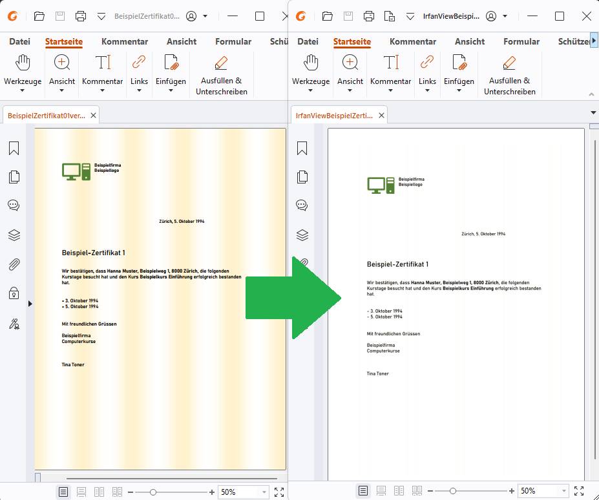Click Kommentar text tool in right ribbon
Image resolution: width=599 pixels, height=500 pixels.
(390, 74)
